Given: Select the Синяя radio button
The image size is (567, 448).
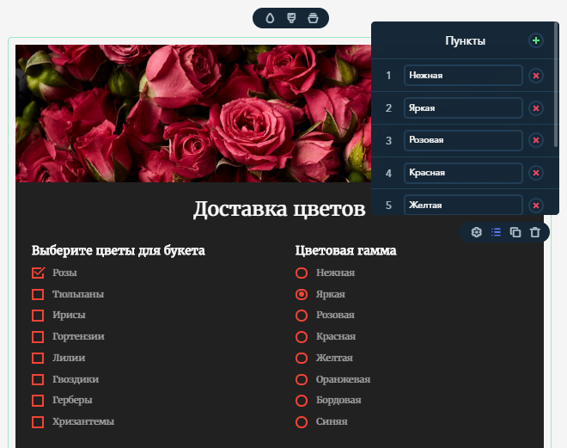Looking at the screenshot, I should (x=302, y=422).
